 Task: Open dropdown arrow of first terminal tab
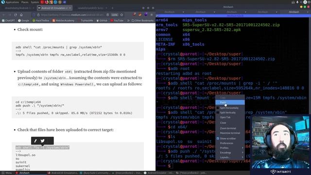coord(183,12)
